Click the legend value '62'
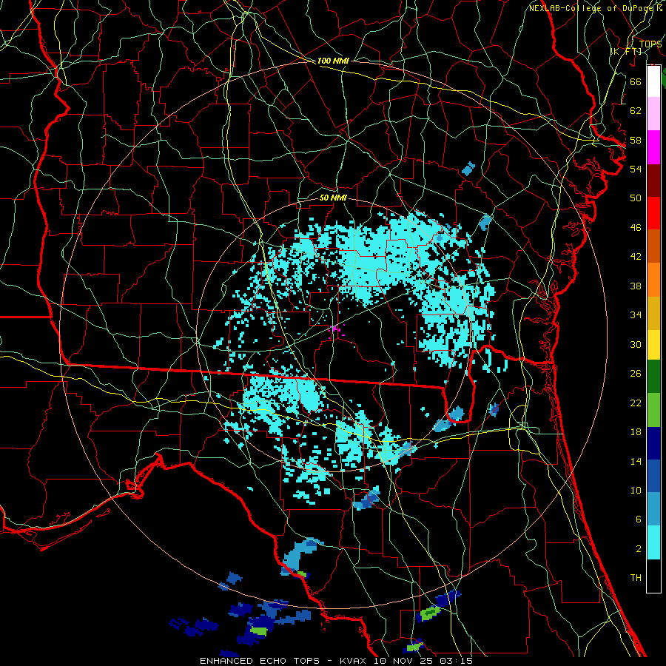Viewport: 666px width, 666px height. pos(636,111)
